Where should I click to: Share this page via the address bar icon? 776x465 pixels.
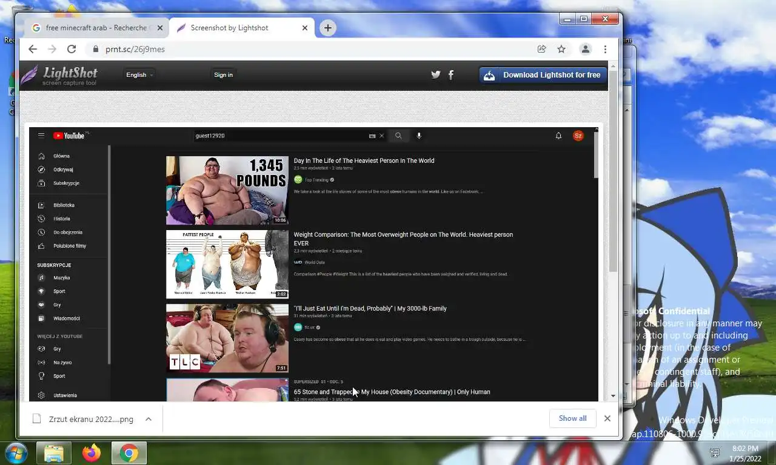541,49
